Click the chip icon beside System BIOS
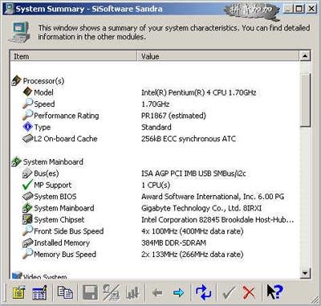321x306 pixels. (x=27, y=196)
